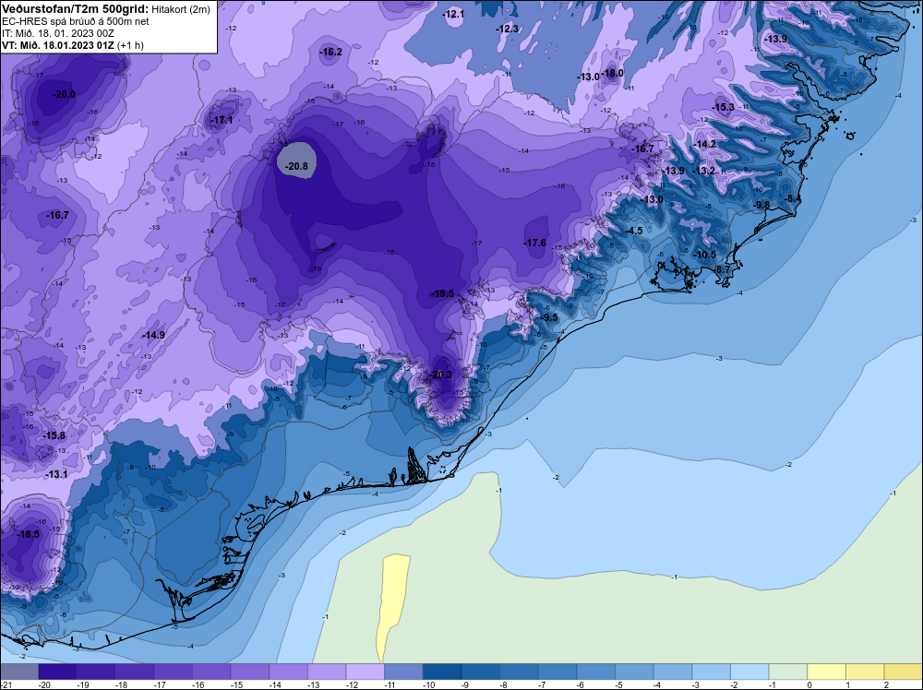Select the legend swatch labeled -2
This screenshot has height=690, width=923.
(x=749, y=672)
